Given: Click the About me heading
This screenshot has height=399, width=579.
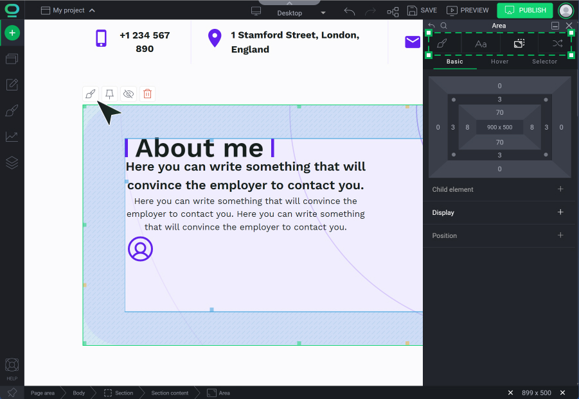Looking at the screenshot, I should coord(199,148).
